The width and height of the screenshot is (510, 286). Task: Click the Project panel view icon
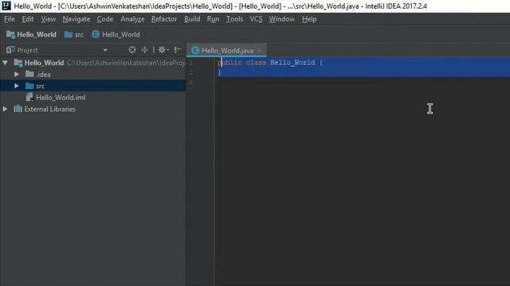[x=10, y=50]
